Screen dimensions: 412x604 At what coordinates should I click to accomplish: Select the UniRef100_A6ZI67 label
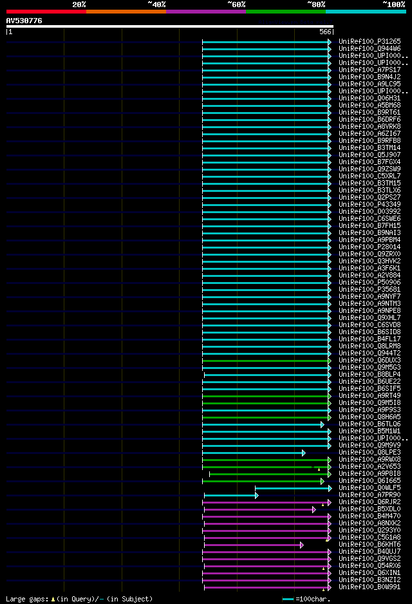pyautogui.click(x=370, y=134)
